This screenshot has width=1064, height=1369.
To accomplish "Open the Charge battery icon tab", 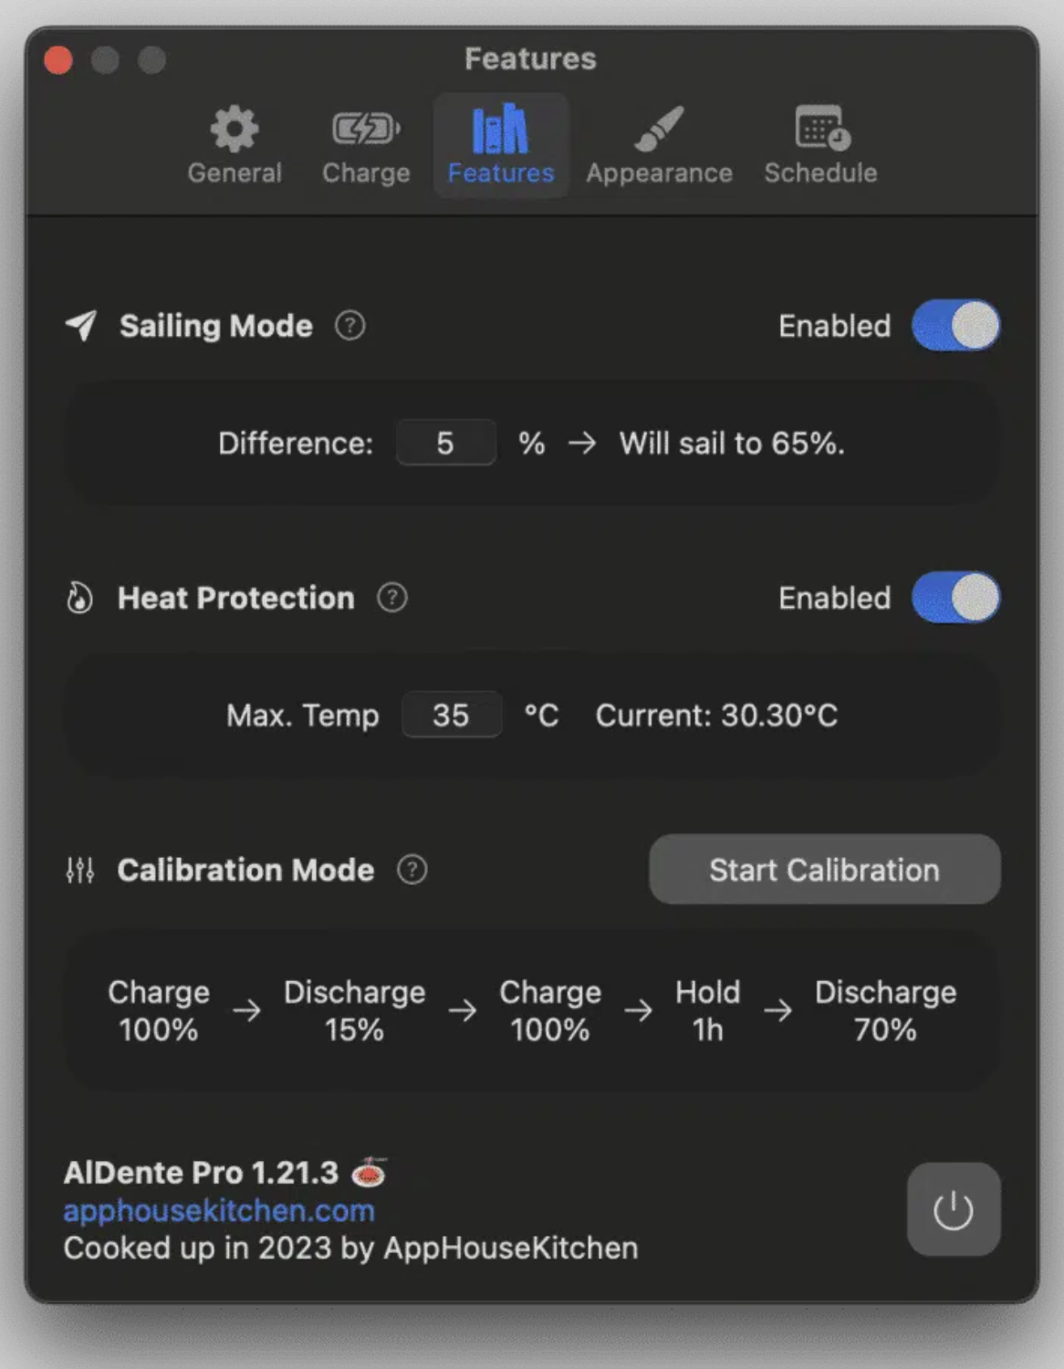I will tap(365, 129).
